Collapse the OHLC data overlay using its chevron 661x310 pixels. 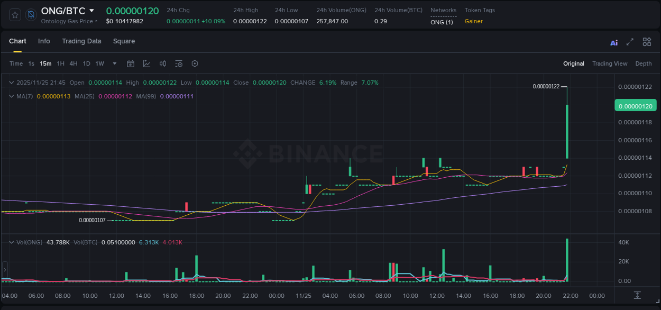[11, 83]
